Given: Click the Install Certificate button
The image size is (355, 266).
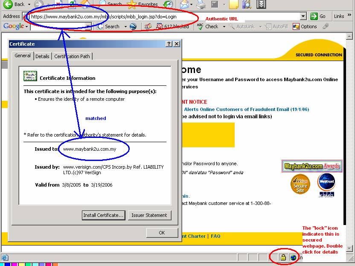Looking at the screenshot, I should pyautogui.click(x=103, y=215).
